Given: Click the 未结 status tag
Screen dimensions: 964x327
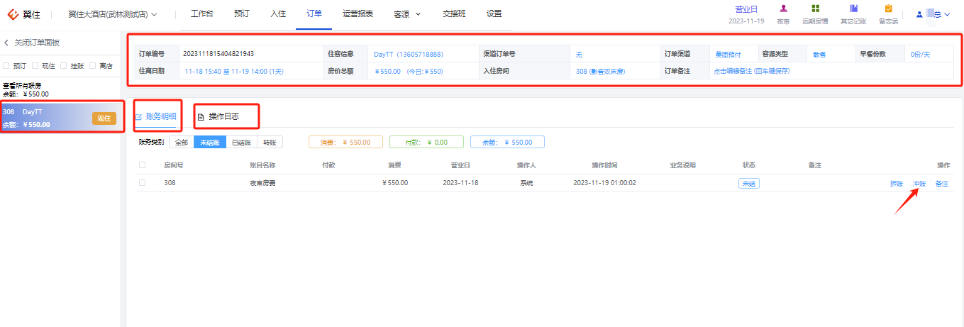Looking at the screenshot, I should [x=748, y=183].
